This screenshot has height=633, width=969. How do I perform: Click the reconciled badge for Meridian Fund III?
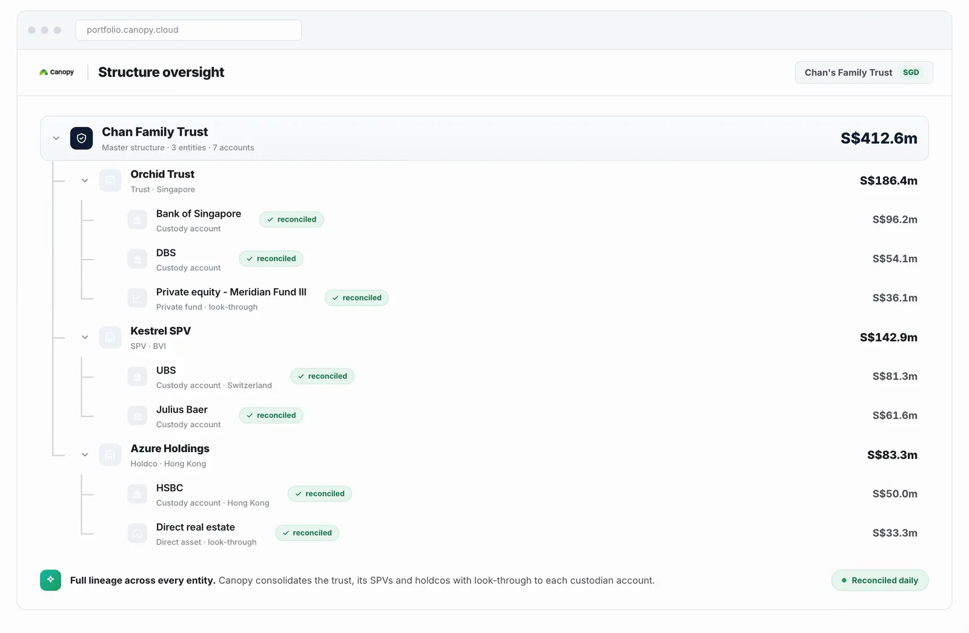coord(357,298)
